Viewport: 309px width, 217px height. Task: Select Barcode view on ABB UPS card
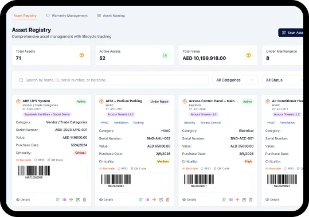click(x=24, y=160)
